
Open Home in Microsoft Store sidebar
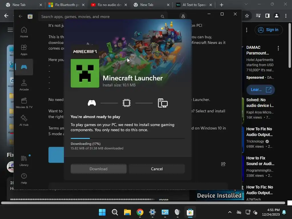click(x=24, y=32)
